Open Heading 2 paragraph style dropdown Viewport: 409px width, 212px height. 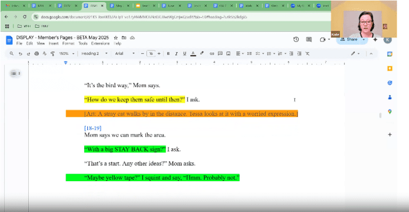(94, 54)
